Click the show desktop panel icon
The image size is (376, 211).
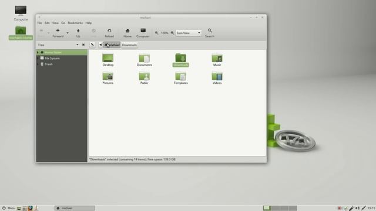[x=19, y=209]
